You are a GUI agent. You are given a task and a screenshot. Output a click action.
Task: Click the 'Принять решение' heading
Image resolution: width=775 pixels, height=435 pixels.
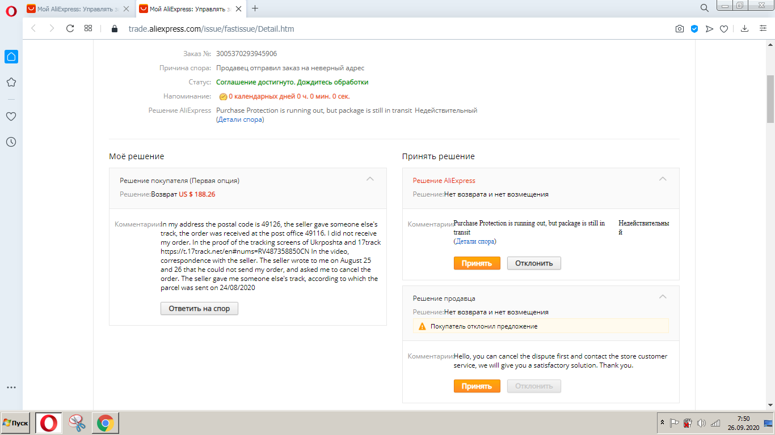point(438,156)
